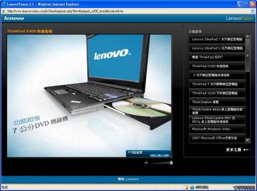Screen dimensions: 257x191
Task: Click the LenovoVision logo
Action: coord(239,18)
